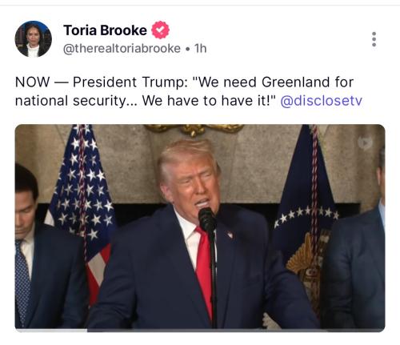
Task: Seek in the video progress bar's unplayed grey section
Action: pos(236,331)
